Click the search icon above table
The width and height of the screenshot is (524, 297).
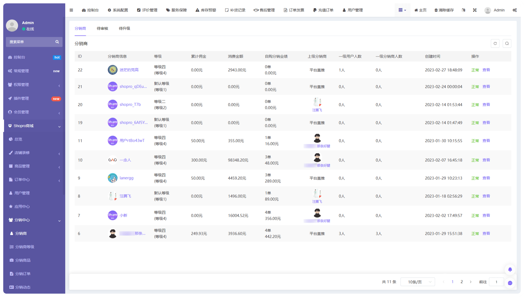coord(507,44)
